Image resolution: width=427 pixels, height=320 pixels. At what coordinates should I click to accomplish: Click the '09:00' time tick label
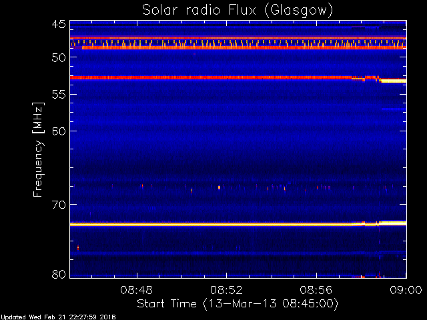coord(406,290)
